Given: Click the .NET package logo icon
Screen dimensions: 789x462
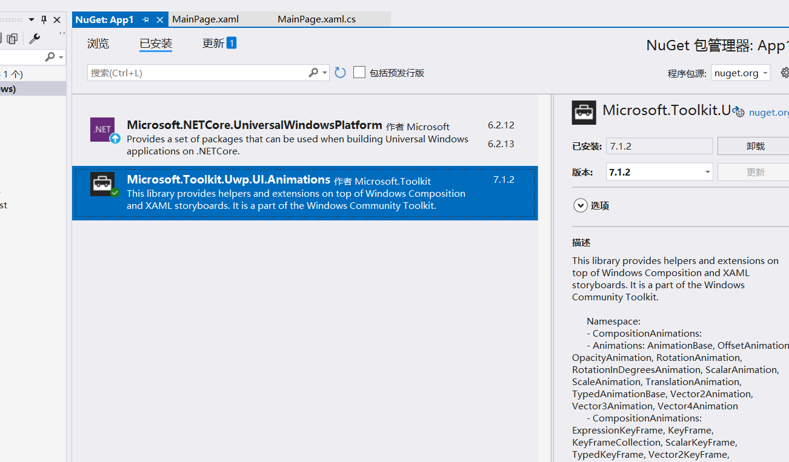Looking at the screenshot, I should coord(102,130).
